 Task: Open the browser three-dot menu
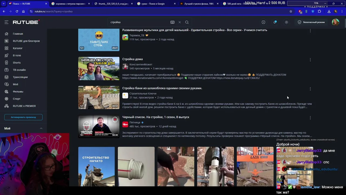pos(342,11)
